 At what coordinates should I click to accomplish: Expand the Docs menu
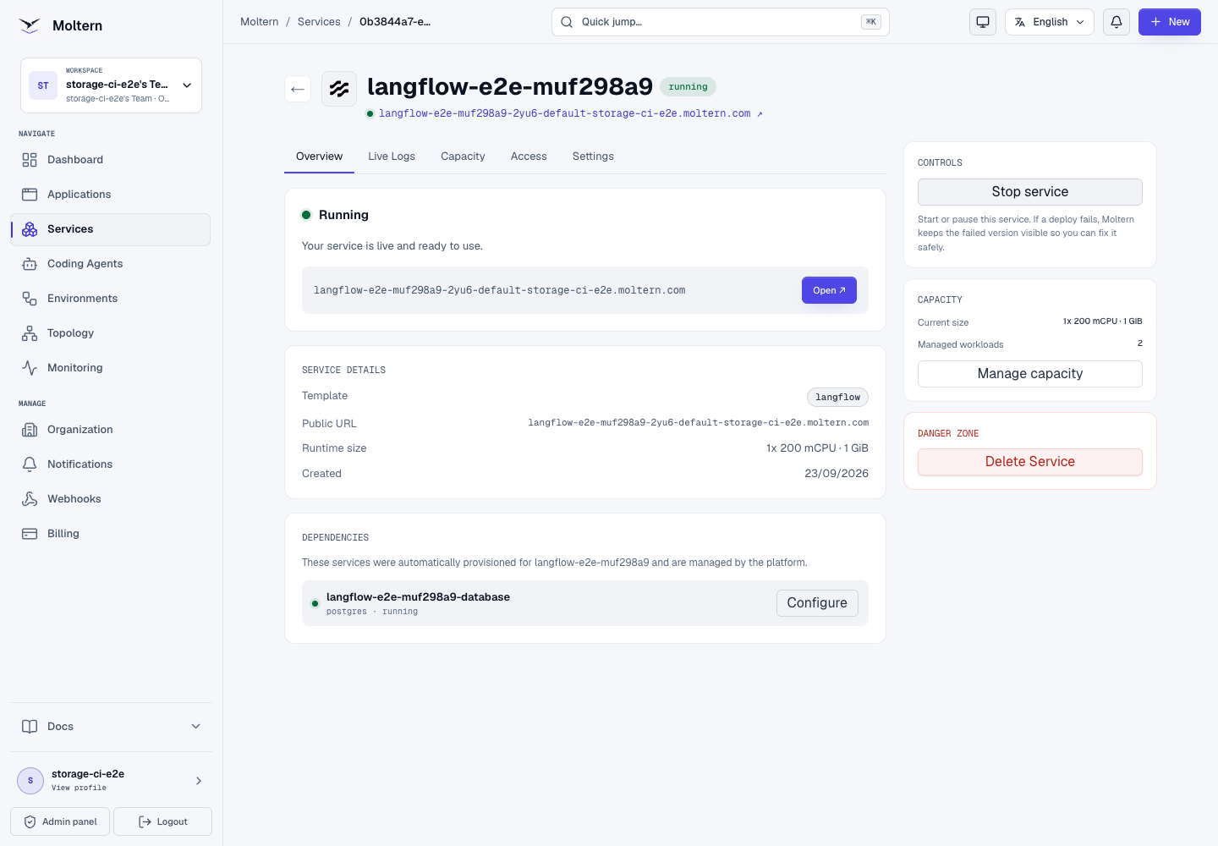pos(111,727)
